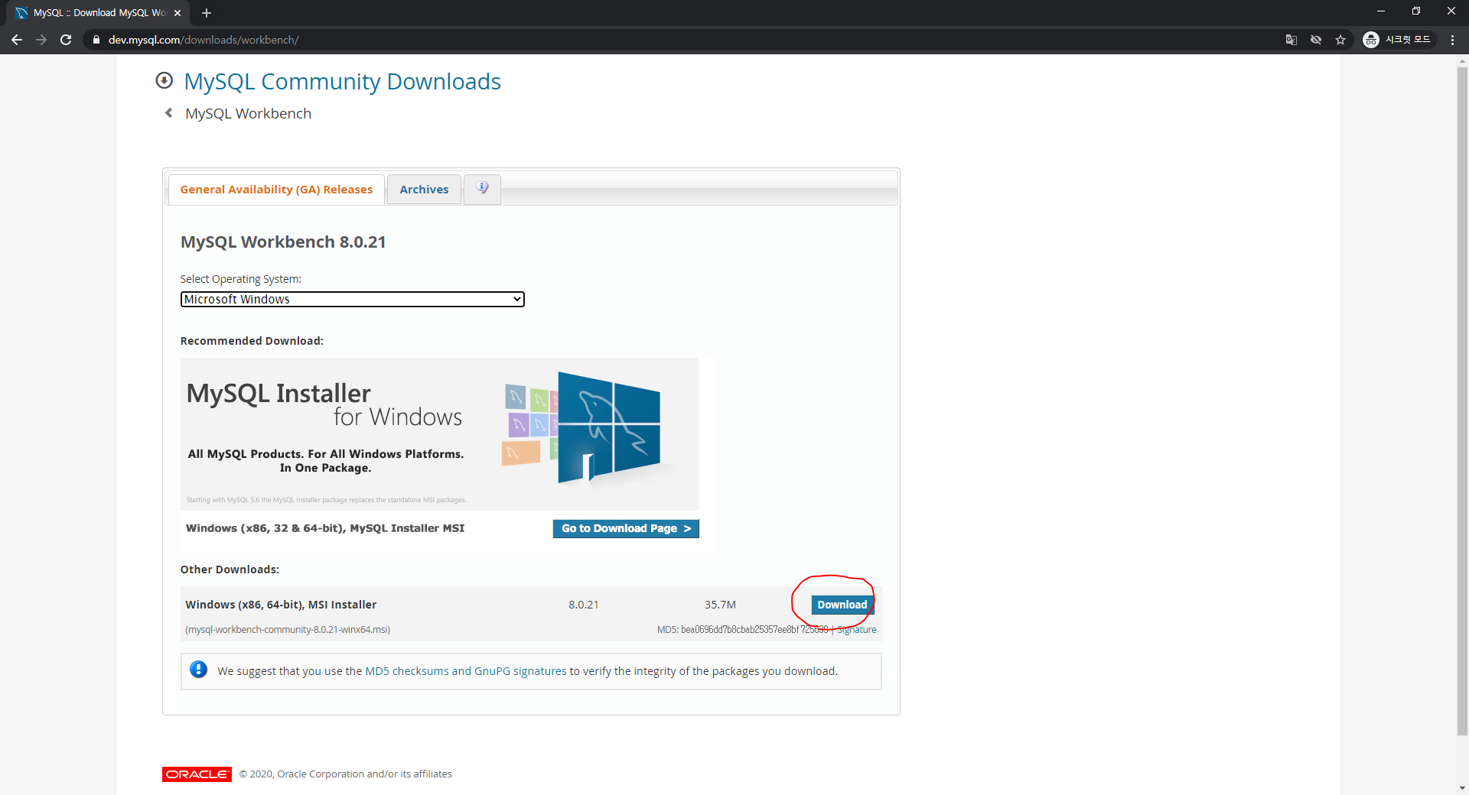The image size is (1469, 795).
Task: Click the scrollbar down arrow
Action: (1462, 788)
